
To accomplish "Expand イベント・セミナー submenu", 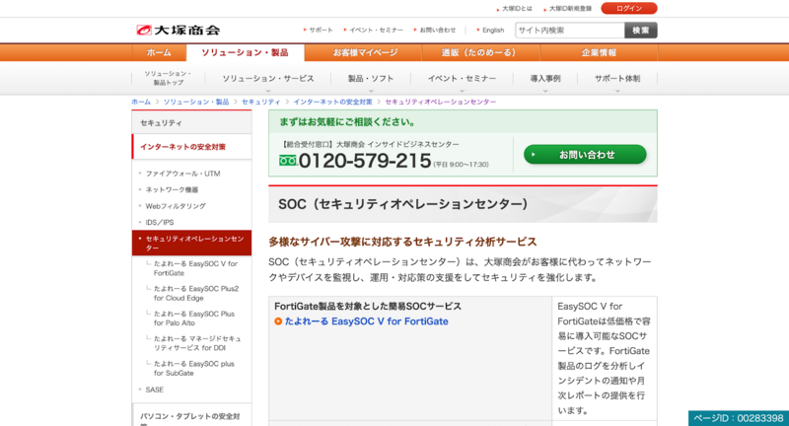I will (462, 79).
